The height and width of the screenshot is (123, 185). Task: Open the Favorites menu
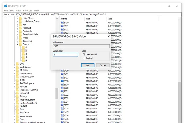[27, 10]
